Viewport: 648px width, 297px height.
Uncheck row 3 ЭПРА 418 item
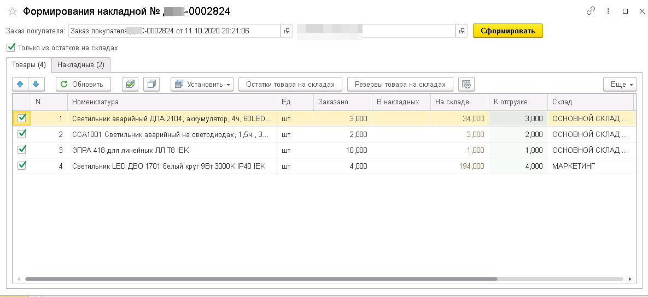click(22, 150)
